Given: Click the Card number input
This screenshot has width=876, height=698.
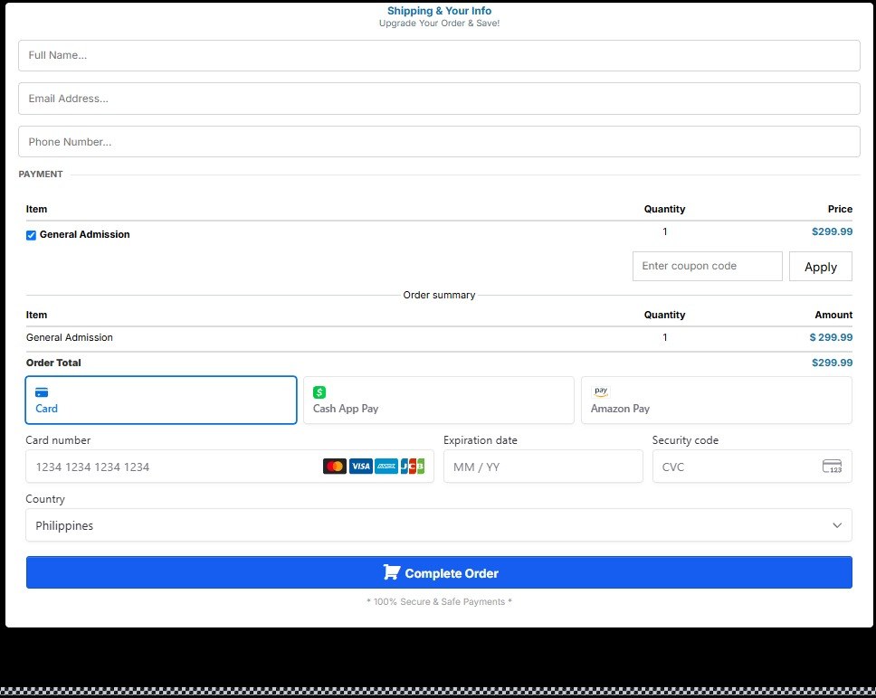Looking at the screenshot, I should [230, 467].
